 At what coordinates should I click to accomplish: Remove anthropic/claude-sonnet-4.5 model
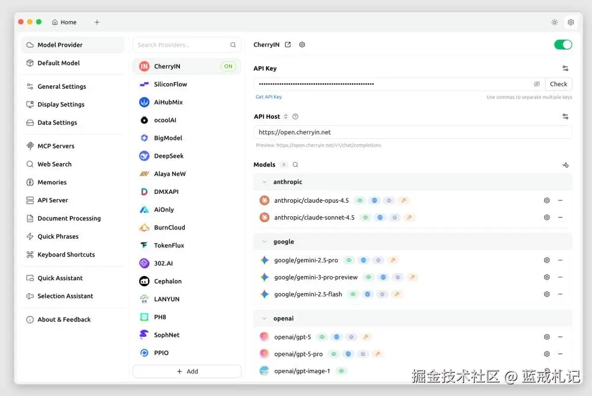point(560,218)
